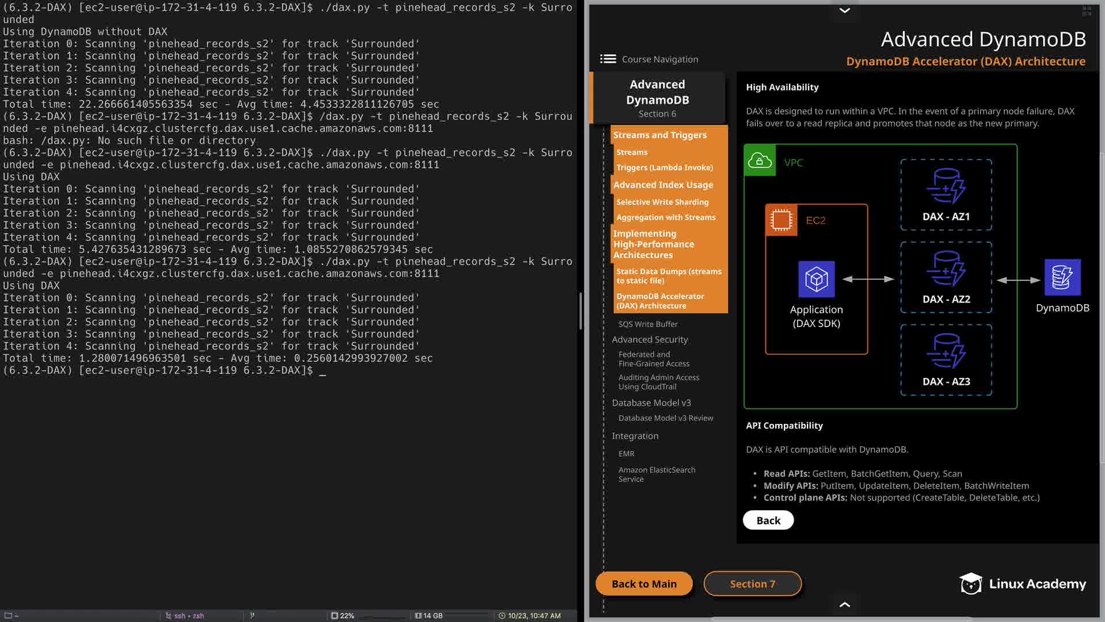Open the Amazon ElasticSearch Service lesson
Viewport: 1105px width, 622px height.
tap(657, 475)
